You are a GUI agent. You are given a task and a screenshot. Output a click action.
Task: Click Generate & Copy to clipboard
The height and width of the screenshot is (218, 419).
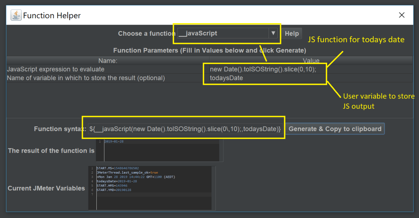(x=335, y=129)
